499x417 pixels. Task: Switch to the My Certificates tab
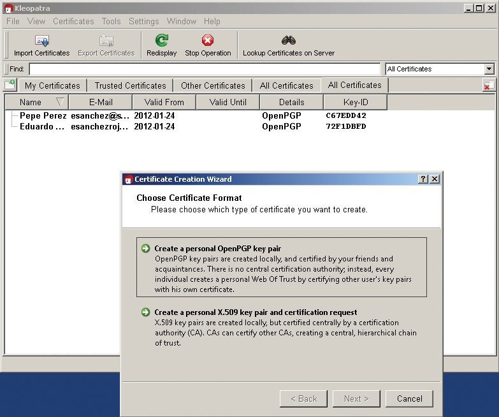coord(52,85)
